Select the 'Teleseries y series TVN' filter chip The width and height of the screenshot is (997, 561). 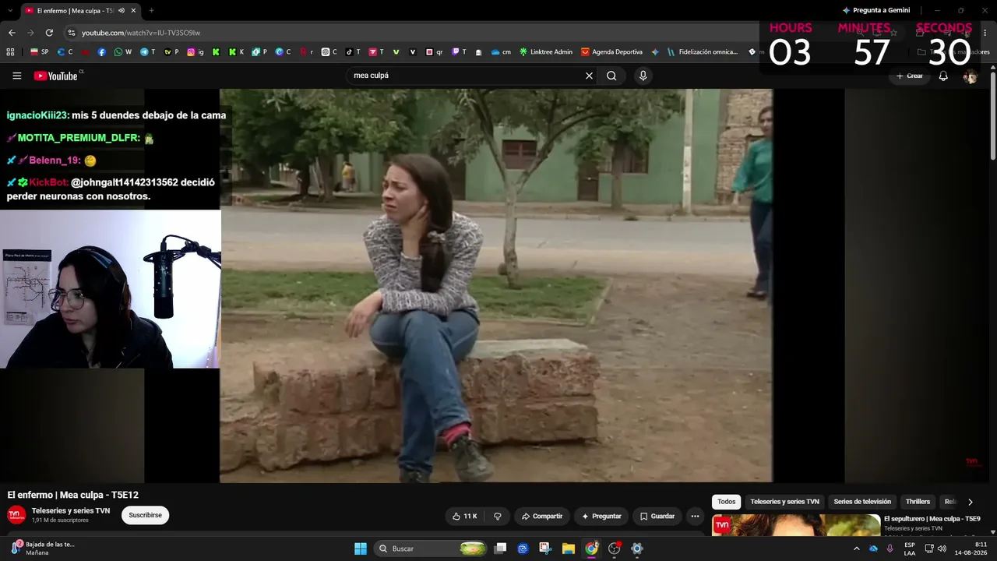click(784, 502)
